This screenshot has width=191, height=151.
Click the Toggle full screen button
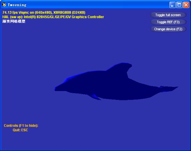coord(168,15)
